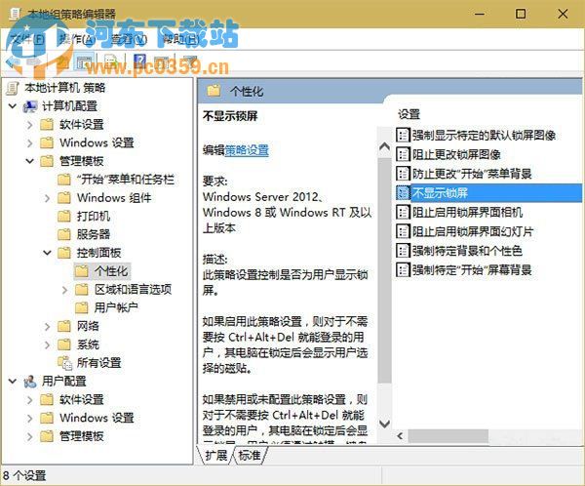This screenshot has height=486, width=585.
Task: Expand 软件设置 under 用户配置
Action: click(30, 400)
